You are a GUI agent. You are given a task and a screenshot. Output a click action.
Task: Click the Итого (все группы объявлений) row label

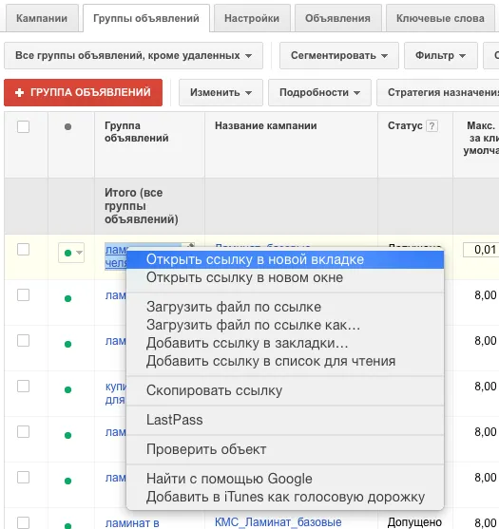tap(141, 206)
